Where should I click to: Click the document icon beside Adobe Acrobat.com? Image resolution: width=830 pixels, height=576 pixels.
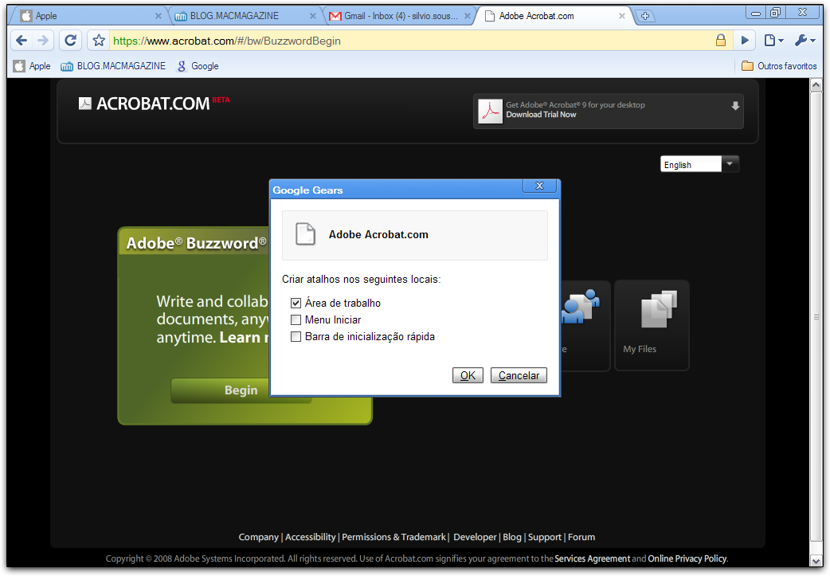[305, 234]
